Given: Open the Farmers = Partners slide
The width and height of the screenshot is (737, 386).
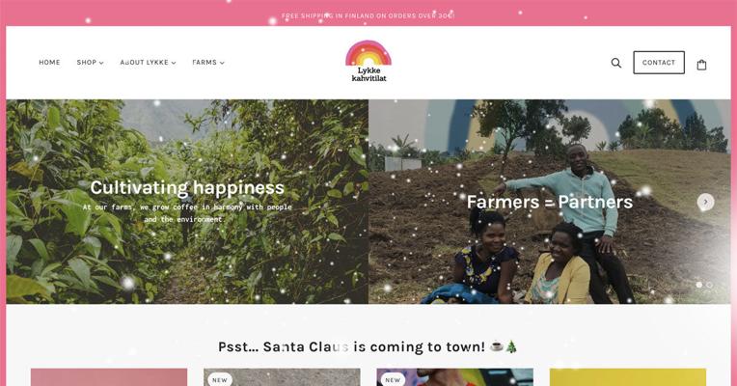Looking at the screenshot, I should [550, 202].
